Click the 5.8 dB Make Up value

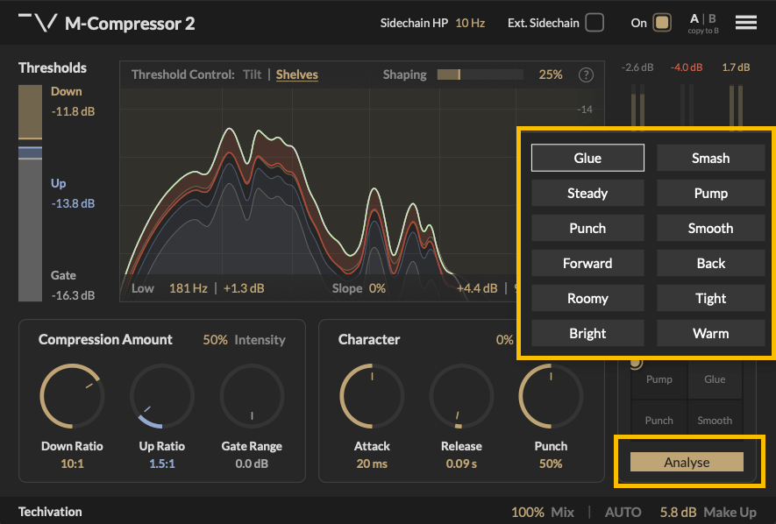click(678, 512)
